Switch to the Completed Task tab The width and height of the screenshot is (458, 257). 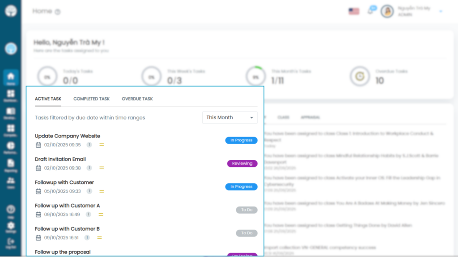pyautogui.click(x=91, y=99)
